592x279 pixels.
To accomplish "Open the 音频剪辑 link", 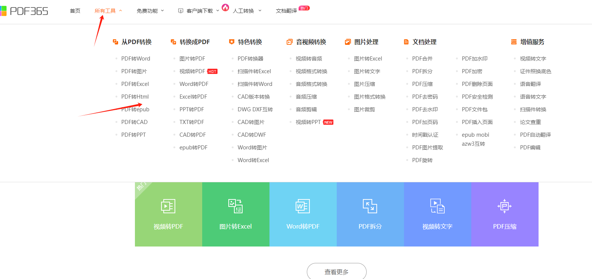I will (x=306, y=109).
